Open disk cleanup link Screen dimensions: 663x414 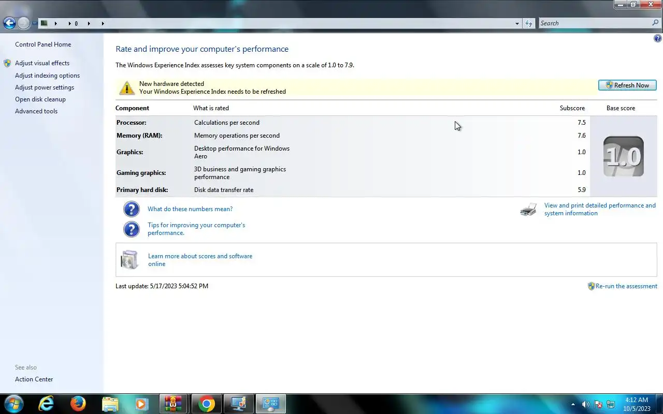point(40,99)
